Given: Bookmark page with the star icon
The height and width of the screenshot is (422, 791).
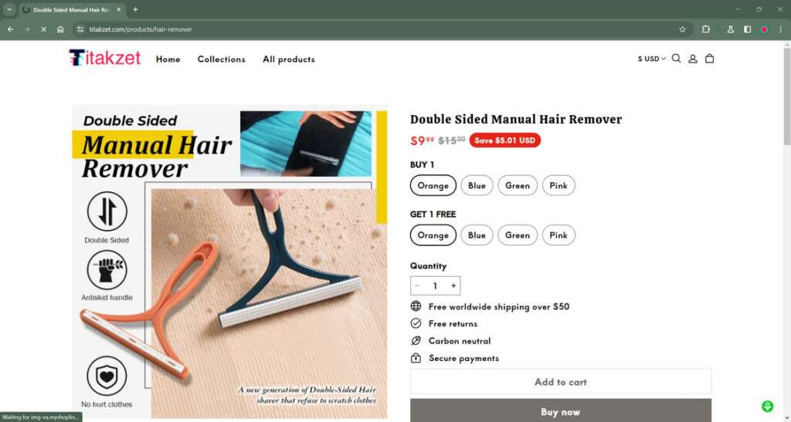Looking at the screenshot, I should (683, 29).
